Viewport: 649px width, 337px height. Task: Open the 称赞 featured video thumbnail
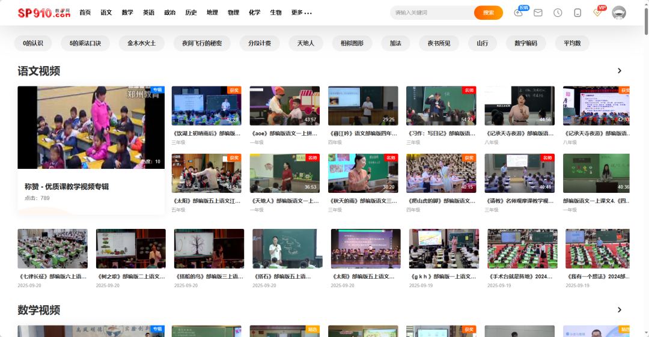91,127
